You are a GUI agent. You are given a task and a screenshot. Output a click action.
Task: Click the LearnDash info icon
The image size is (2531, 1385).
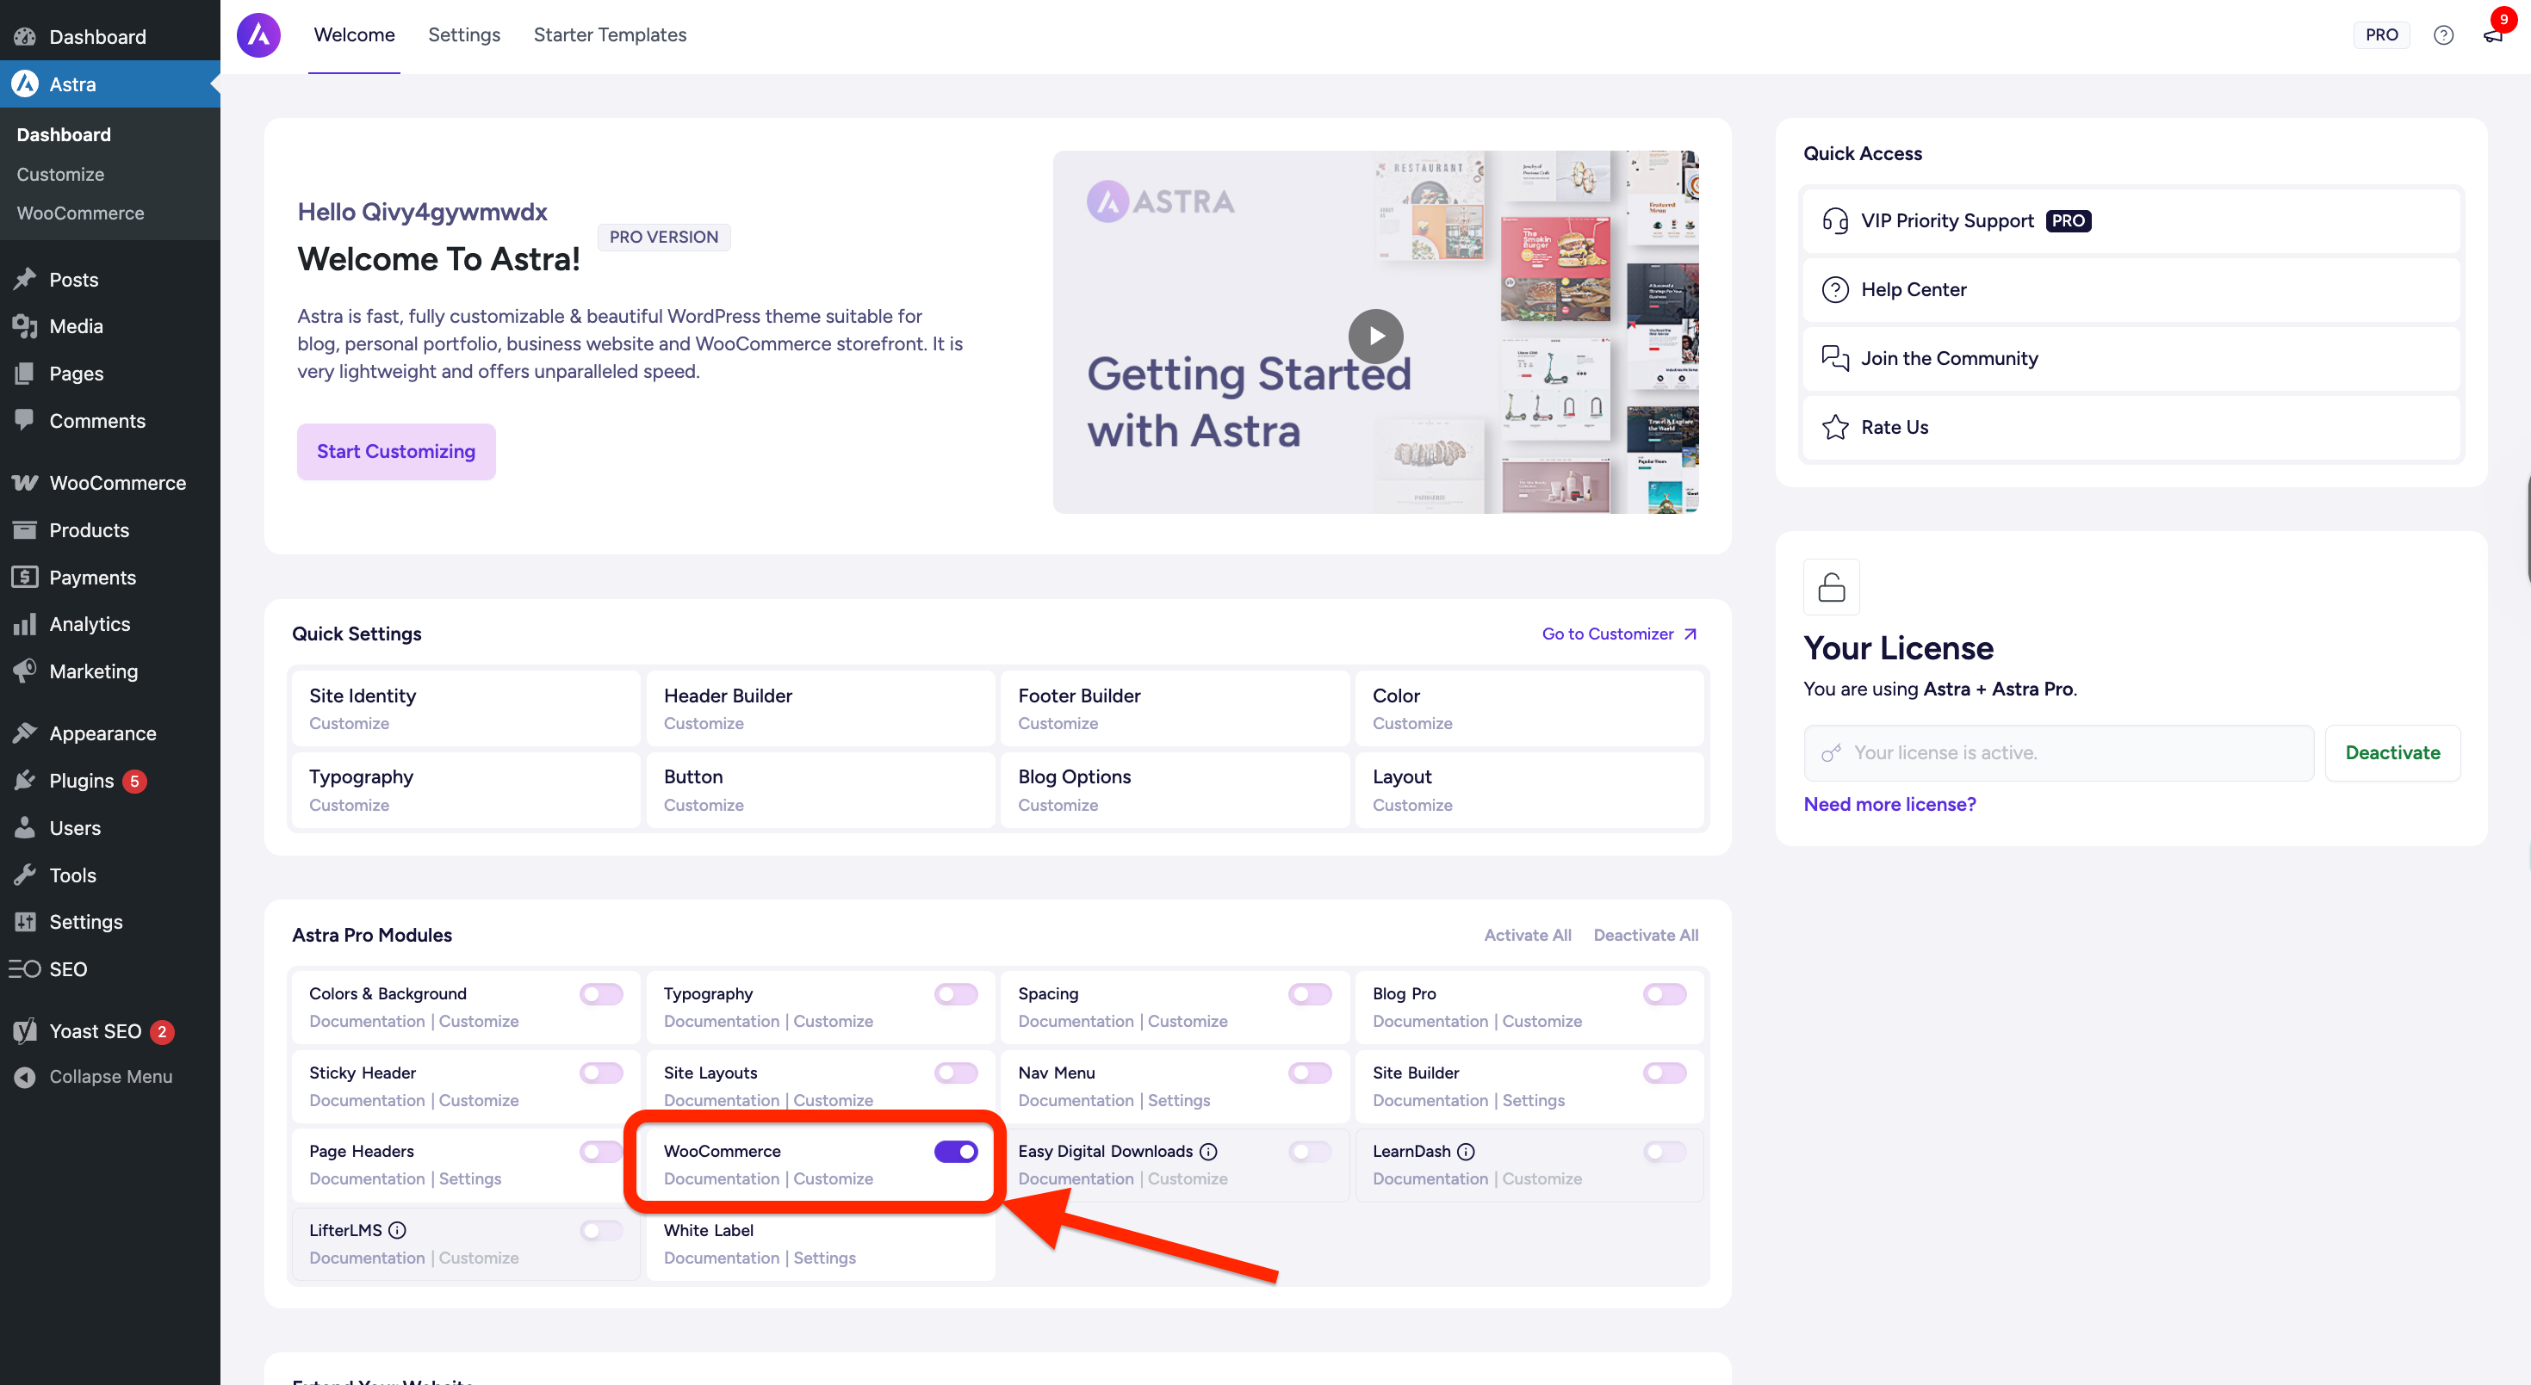coord(1465,1151)
